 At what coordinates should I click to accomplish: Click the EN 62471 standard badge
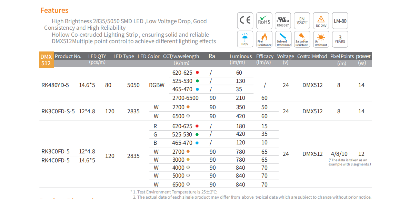click(302, 21)
